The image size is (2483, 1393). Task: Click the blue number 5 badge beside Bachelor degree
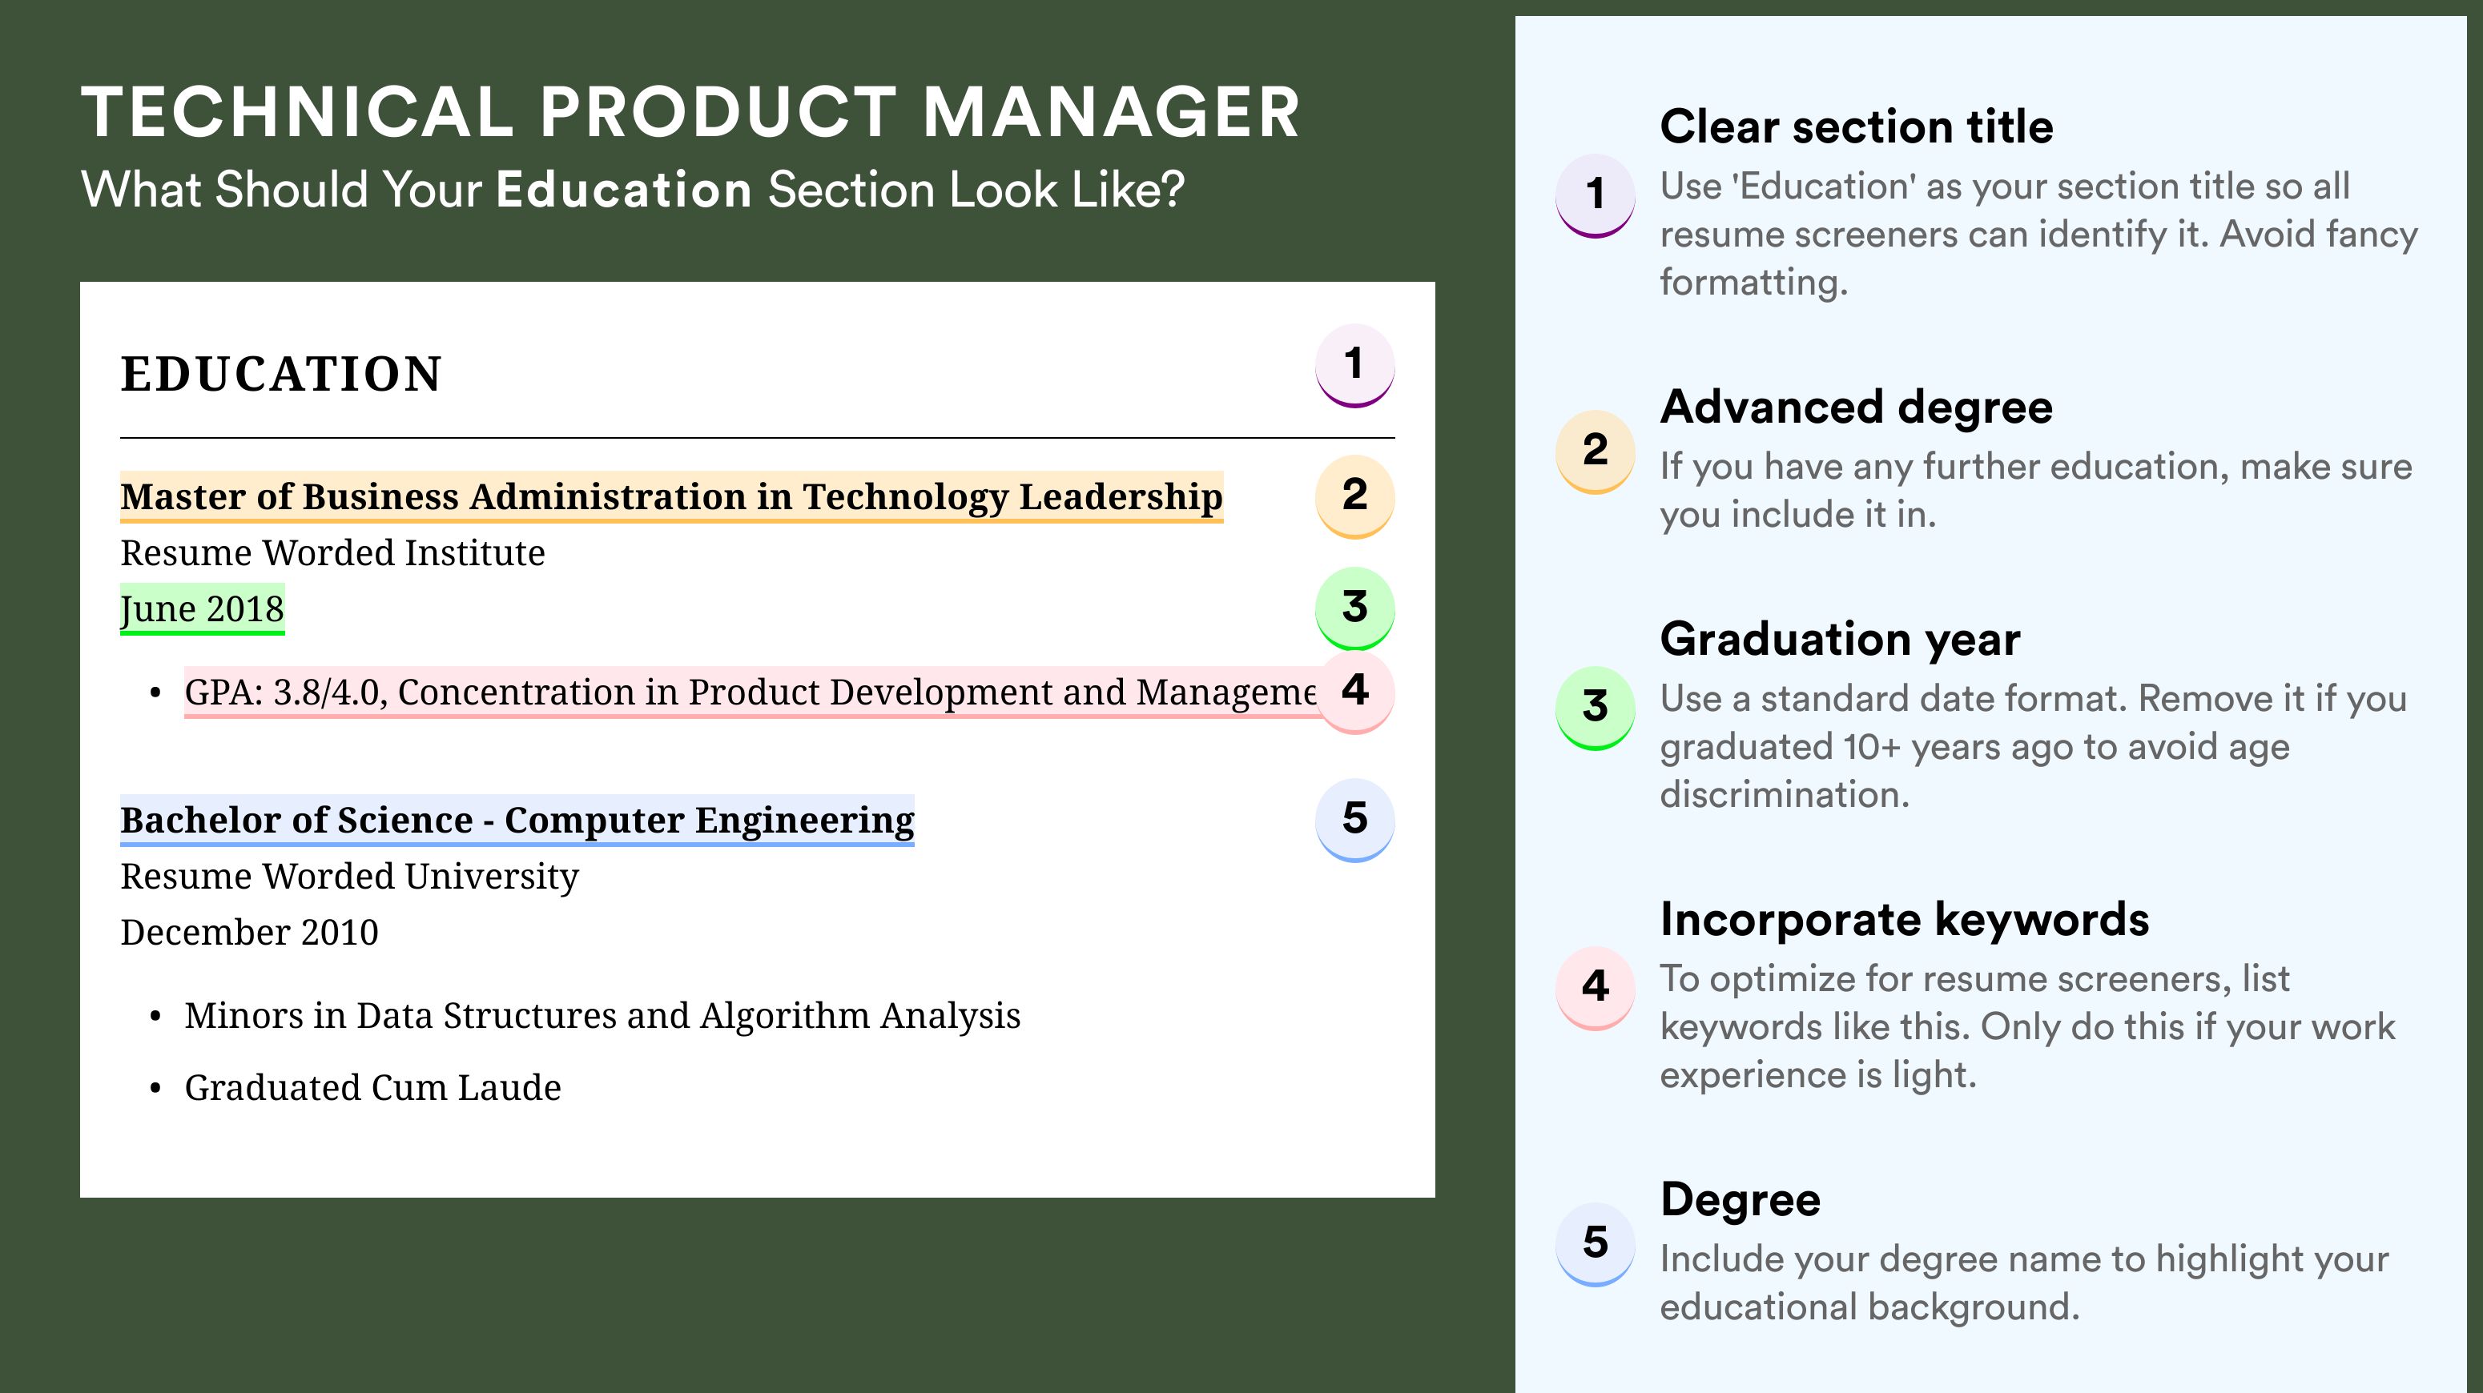click(1354, 820)
